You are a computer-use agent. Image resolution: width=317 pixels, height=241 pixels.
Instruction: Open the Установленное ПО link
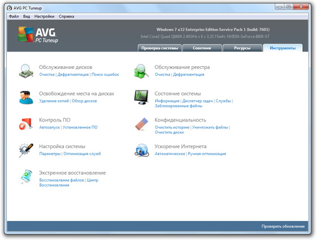pos(80,127)
